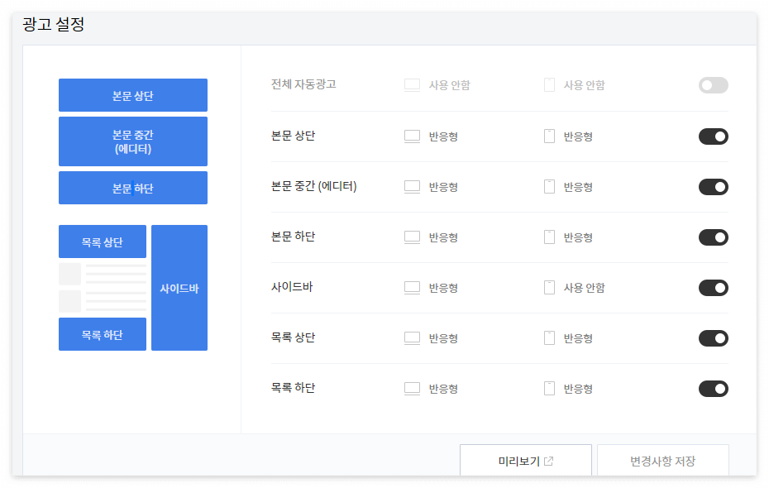Disable the 본문 중간 (에디터) toggle
The width and height of the screenshot is (769, 488).
point(713,187)
